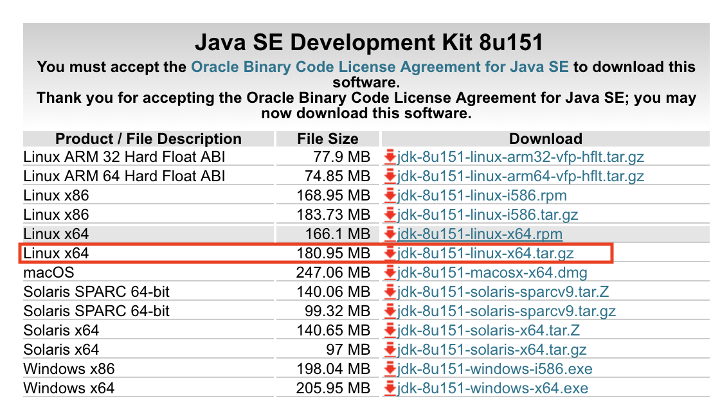This screenshot has width=720, height=410.
Task: Select Linux ARM 64 Hard Float ABI text
Action: pyautogui.click(x=124, y=176)
